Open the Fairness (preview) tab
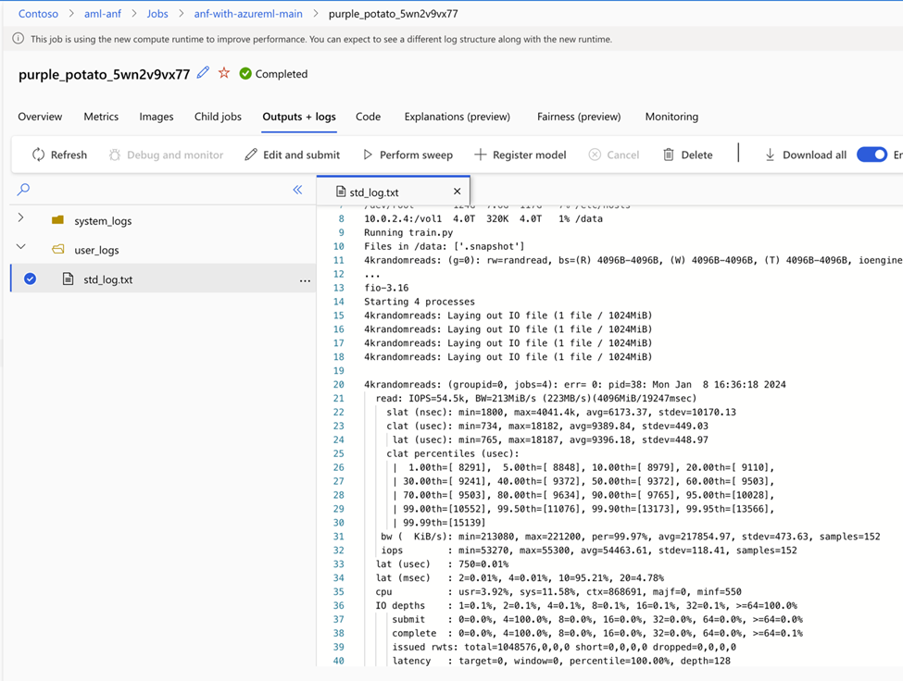 [579, 117]
